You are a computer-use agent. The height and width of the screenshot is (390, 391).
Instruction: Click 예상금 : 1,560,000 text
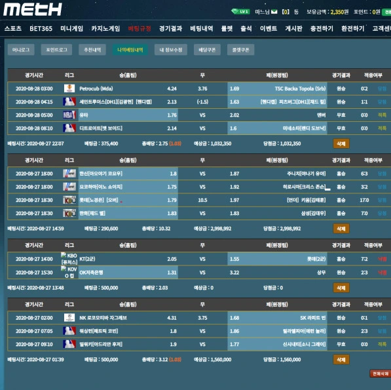click(212, 359)
